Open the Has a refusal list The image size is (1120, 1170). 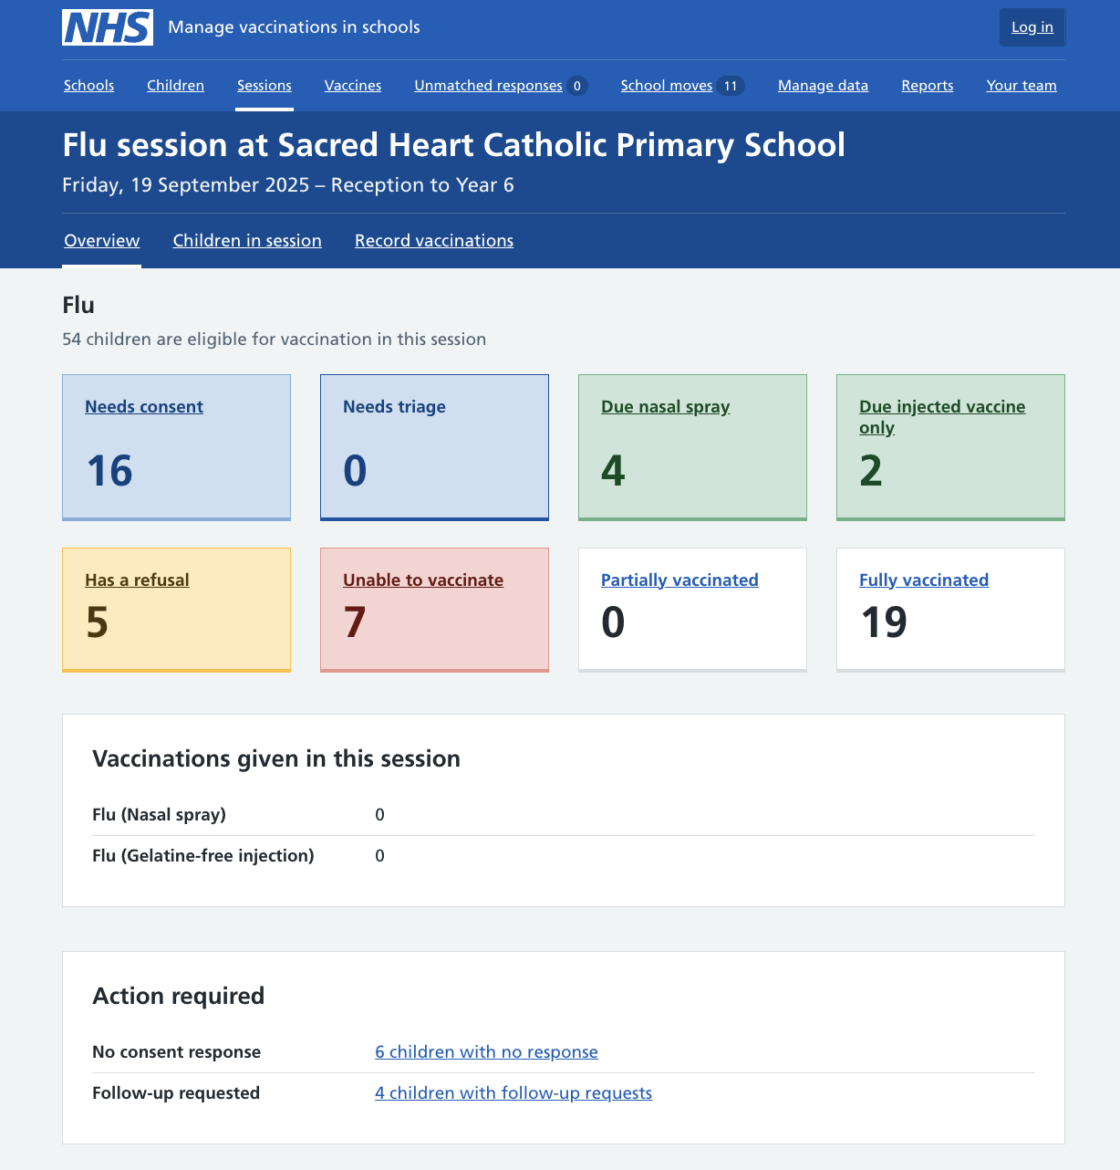[x=137, y=580]
